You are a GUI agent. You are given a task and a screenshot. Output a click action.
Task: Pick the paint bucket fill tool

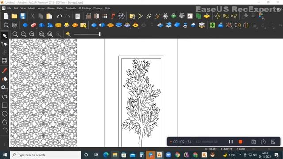[4, 79]
